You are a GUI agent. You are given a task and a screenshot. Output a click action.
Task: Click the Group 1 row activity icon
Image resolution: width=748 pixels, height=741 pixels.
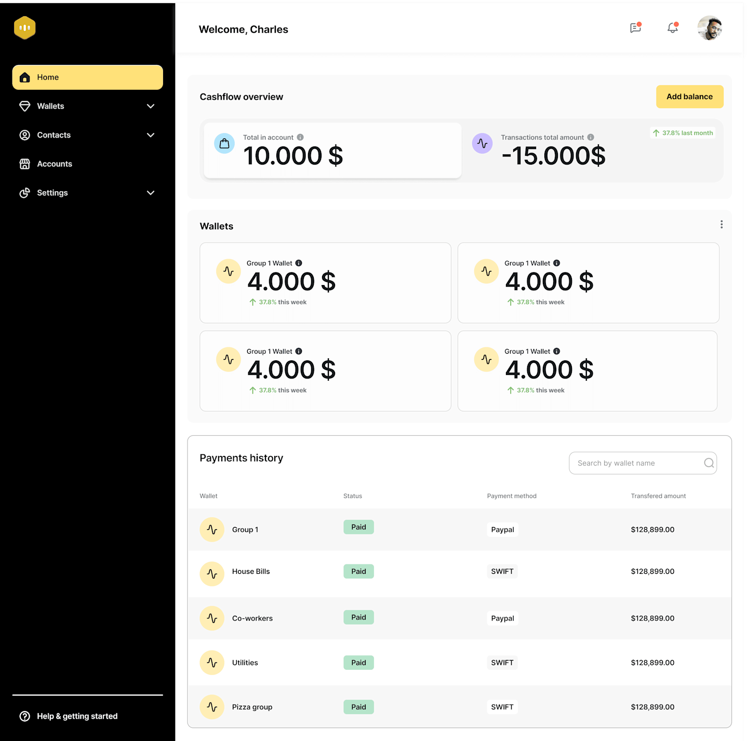pos(212,530)
